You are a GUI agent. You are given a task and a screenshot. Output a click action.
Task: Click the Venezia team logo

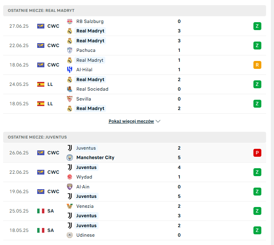click(x=70, y=206)
